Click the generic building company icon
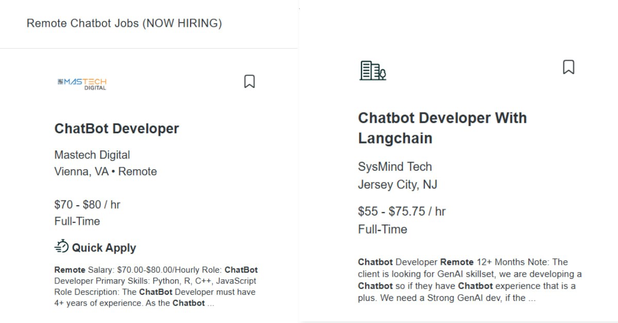The width and height of the screenshot is (618, 323). click(373, 70)
